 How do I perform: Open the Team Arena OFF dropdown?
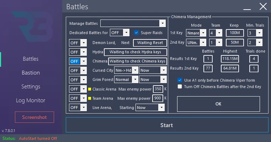pyautogui.click(x=78, y=98)
